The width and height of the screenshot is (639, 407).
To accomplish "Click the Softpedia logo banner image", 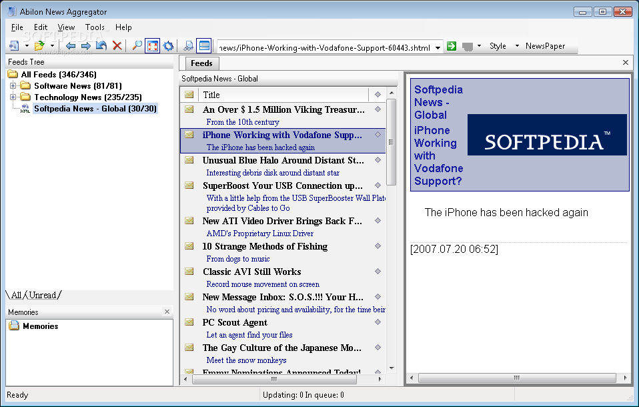I will click(x=547, y=135).
